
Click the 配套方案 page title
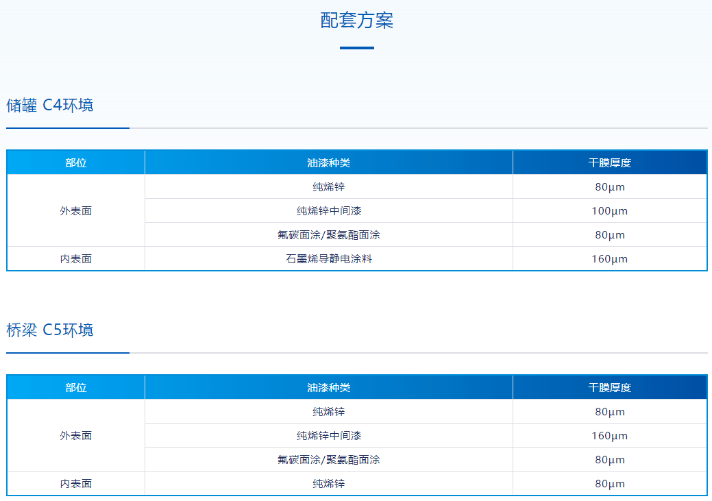pyautogui.click(x=356, y=21)
